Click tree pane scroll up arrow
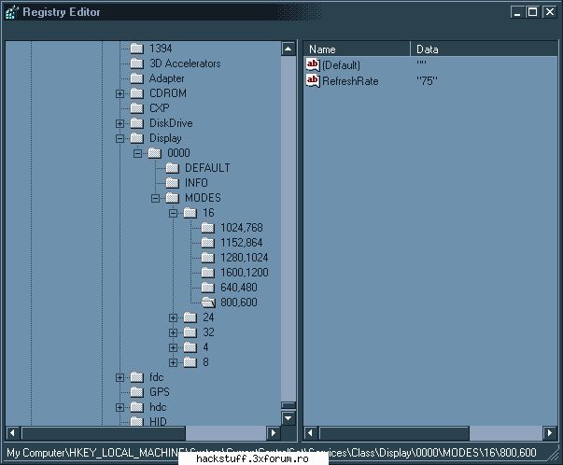563x465 pixels. [x=289, y=49]
